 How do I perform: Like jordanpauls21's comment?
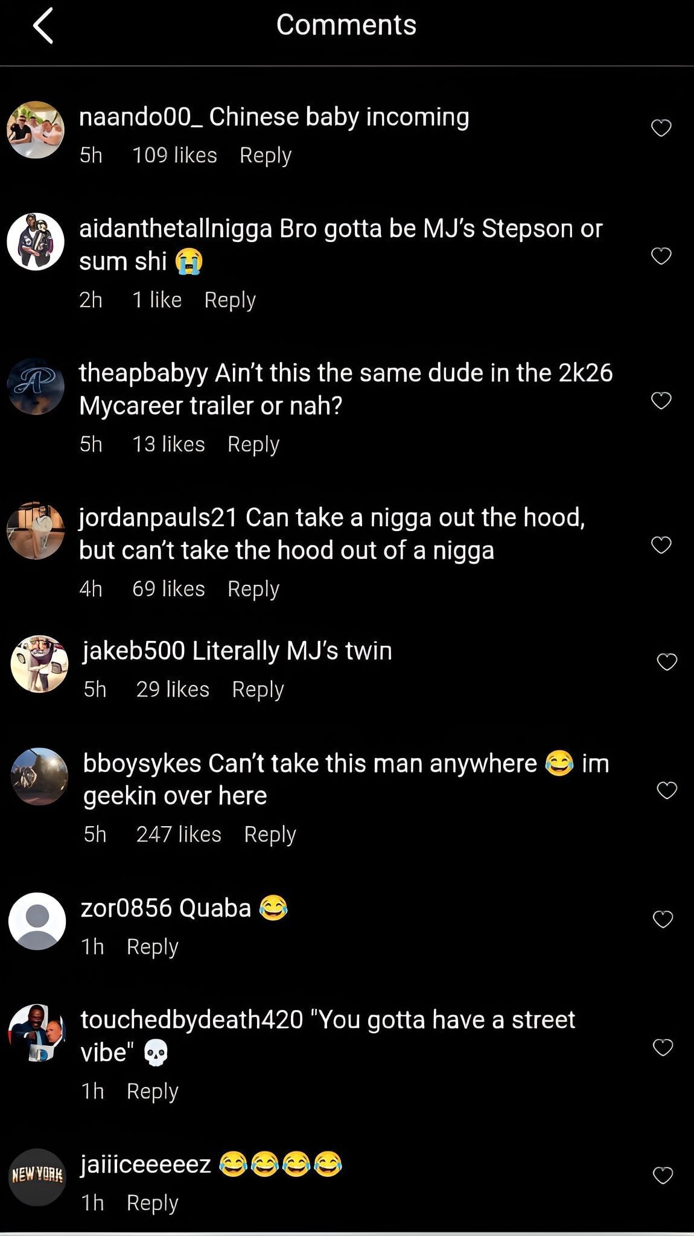pos(661,545)
